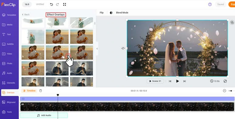The width and height of the screenshot is (235, 119).
Task: Open the help question mark icon
Action: pyautogui.click(x=210, y=4)
